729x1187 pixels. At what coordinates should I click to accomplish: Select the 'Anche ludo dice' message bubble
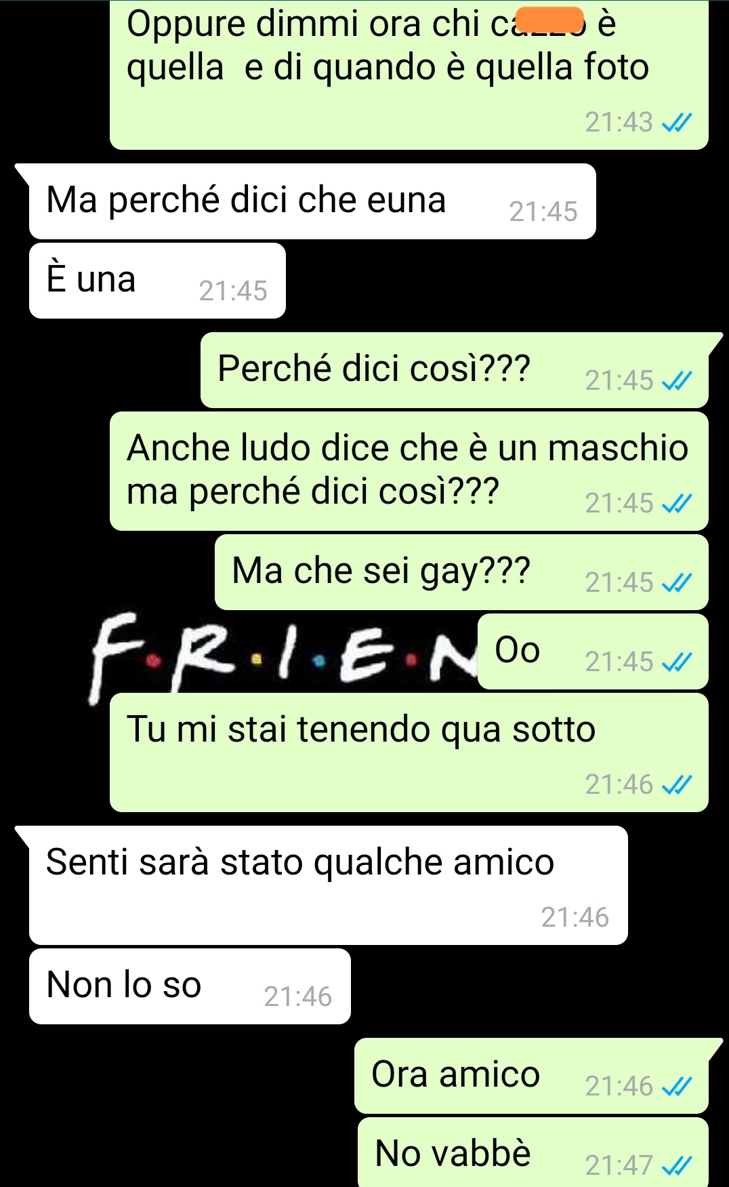pos(409,471)
